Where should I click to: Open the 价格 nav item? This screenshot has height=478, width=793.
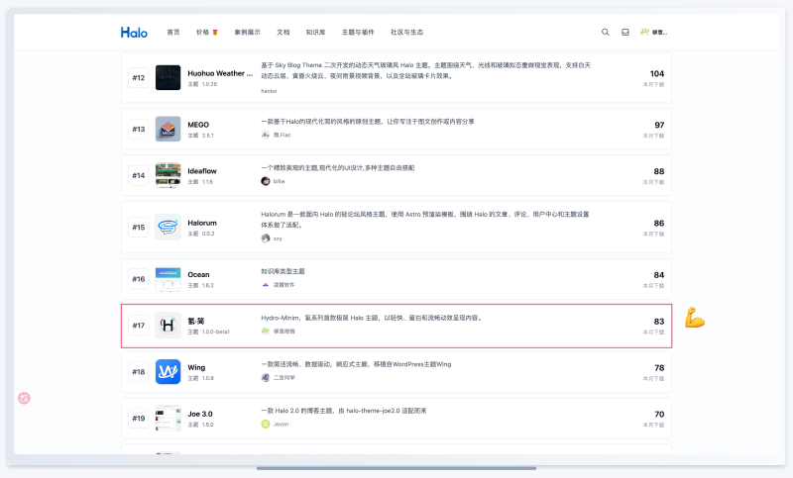206,32
